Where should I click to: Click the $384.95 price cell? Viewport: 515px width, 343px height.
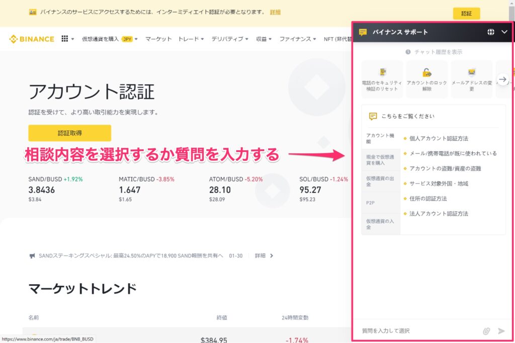coord(214,339)
